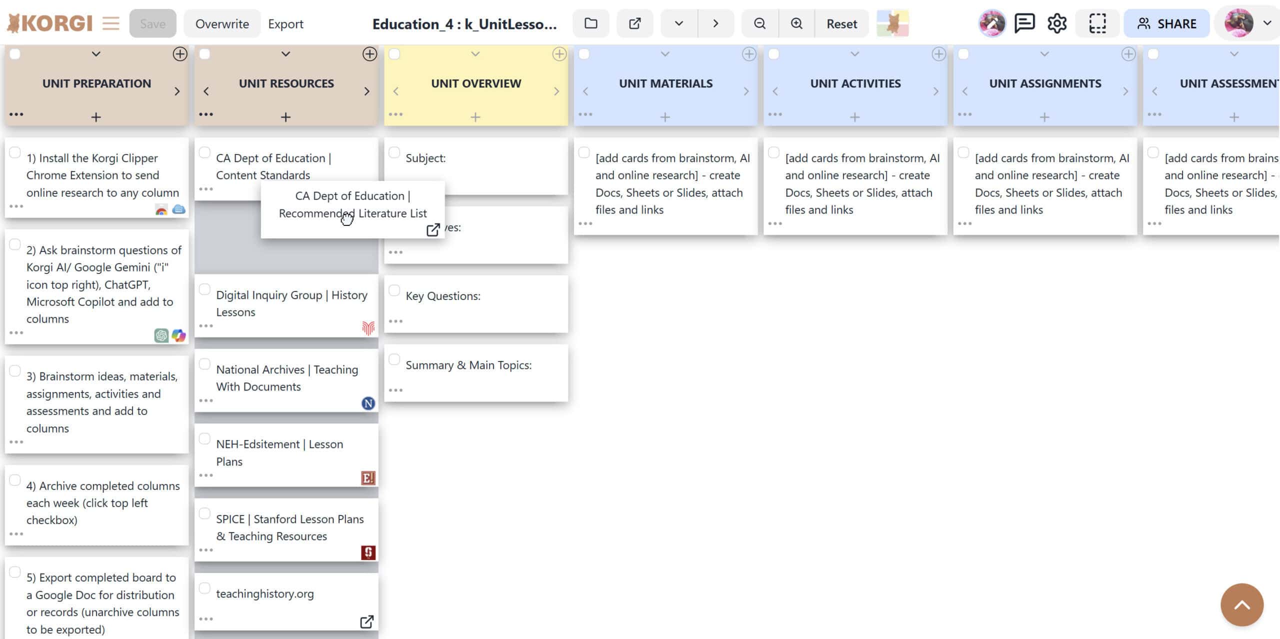The image size is (1280, 639).
Task: Click collaborator avatar next to comments
Action: point(992,23)
